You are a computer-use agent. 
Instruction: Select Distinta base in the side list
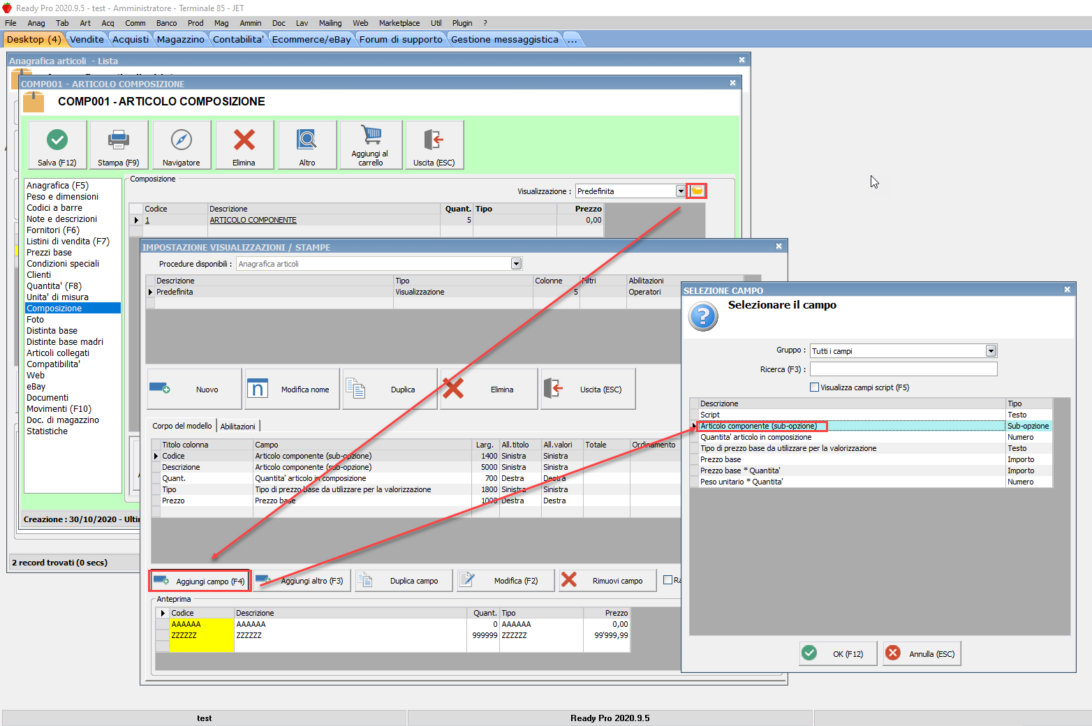coord(52,331)
